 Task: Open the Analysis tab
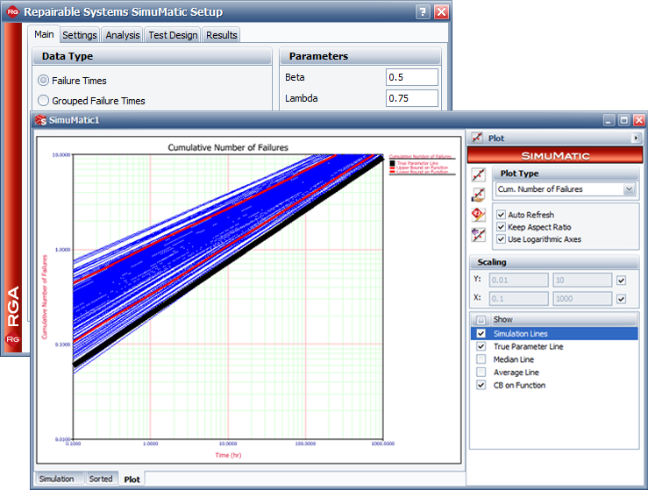point(123,35)
